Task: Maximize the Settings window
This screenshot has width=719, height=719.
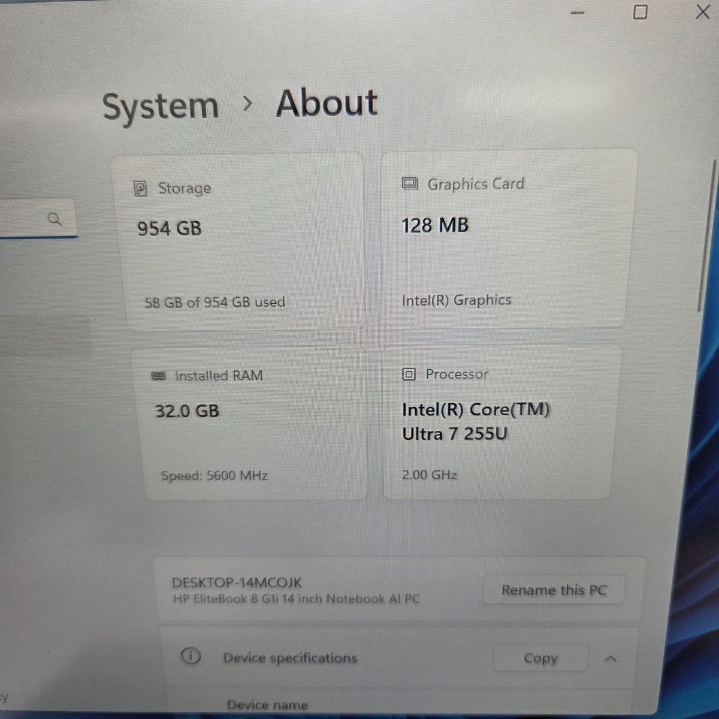Action: [640, 12]
